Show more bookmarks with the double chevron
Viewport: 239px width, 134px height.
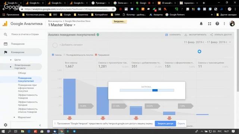pos(212,15)
